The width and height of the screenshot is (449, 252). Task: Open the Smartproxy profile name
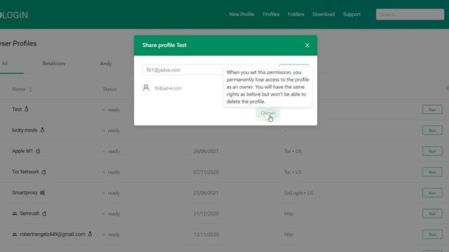coord(25,192)
